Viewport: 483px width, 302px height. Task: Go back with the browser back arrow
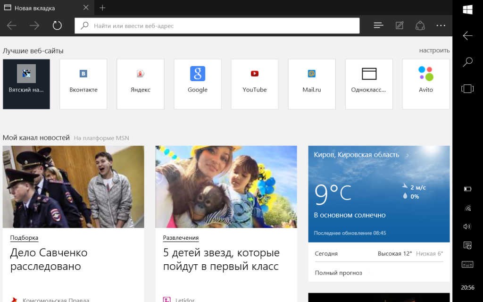11,25
